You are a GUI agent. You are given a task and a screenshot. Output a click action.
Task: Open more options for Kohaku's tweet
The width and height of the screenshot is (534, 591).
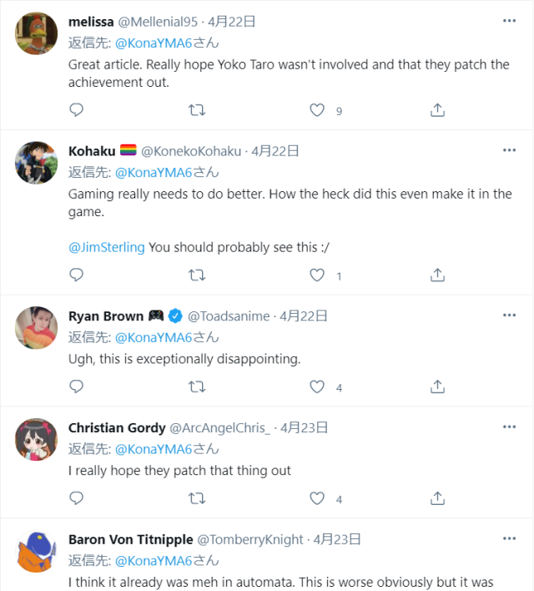509,150
